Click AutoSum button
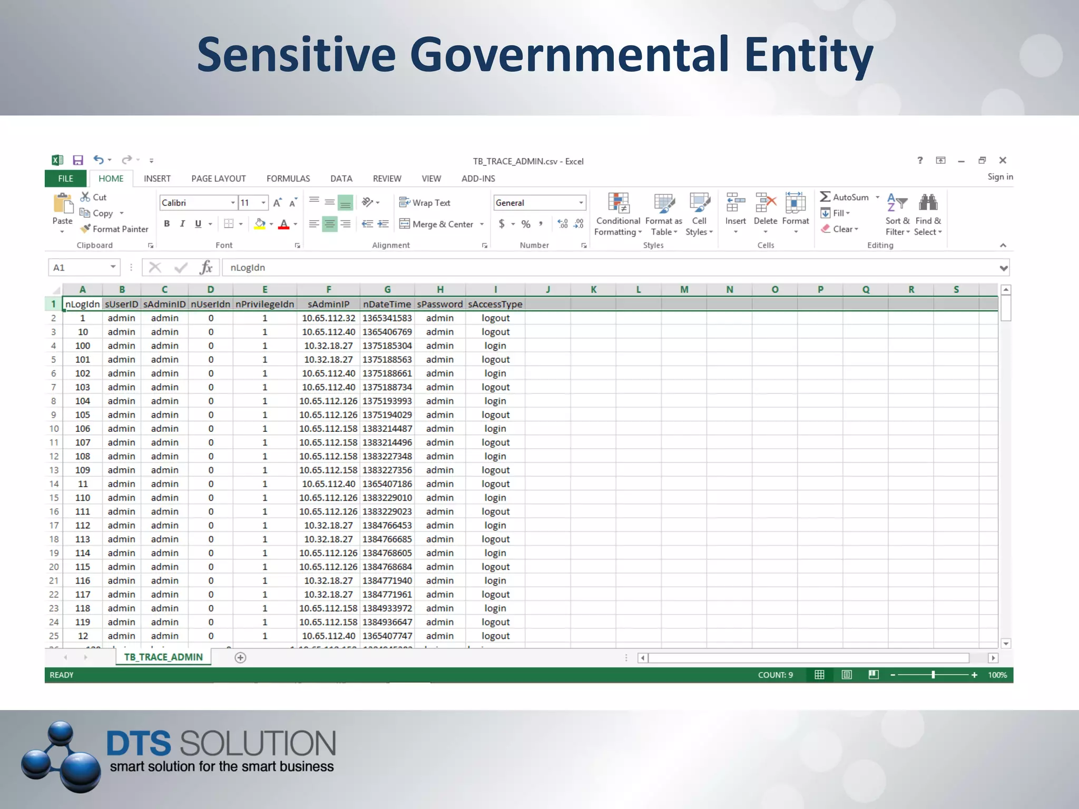 (x=845, y=197)
